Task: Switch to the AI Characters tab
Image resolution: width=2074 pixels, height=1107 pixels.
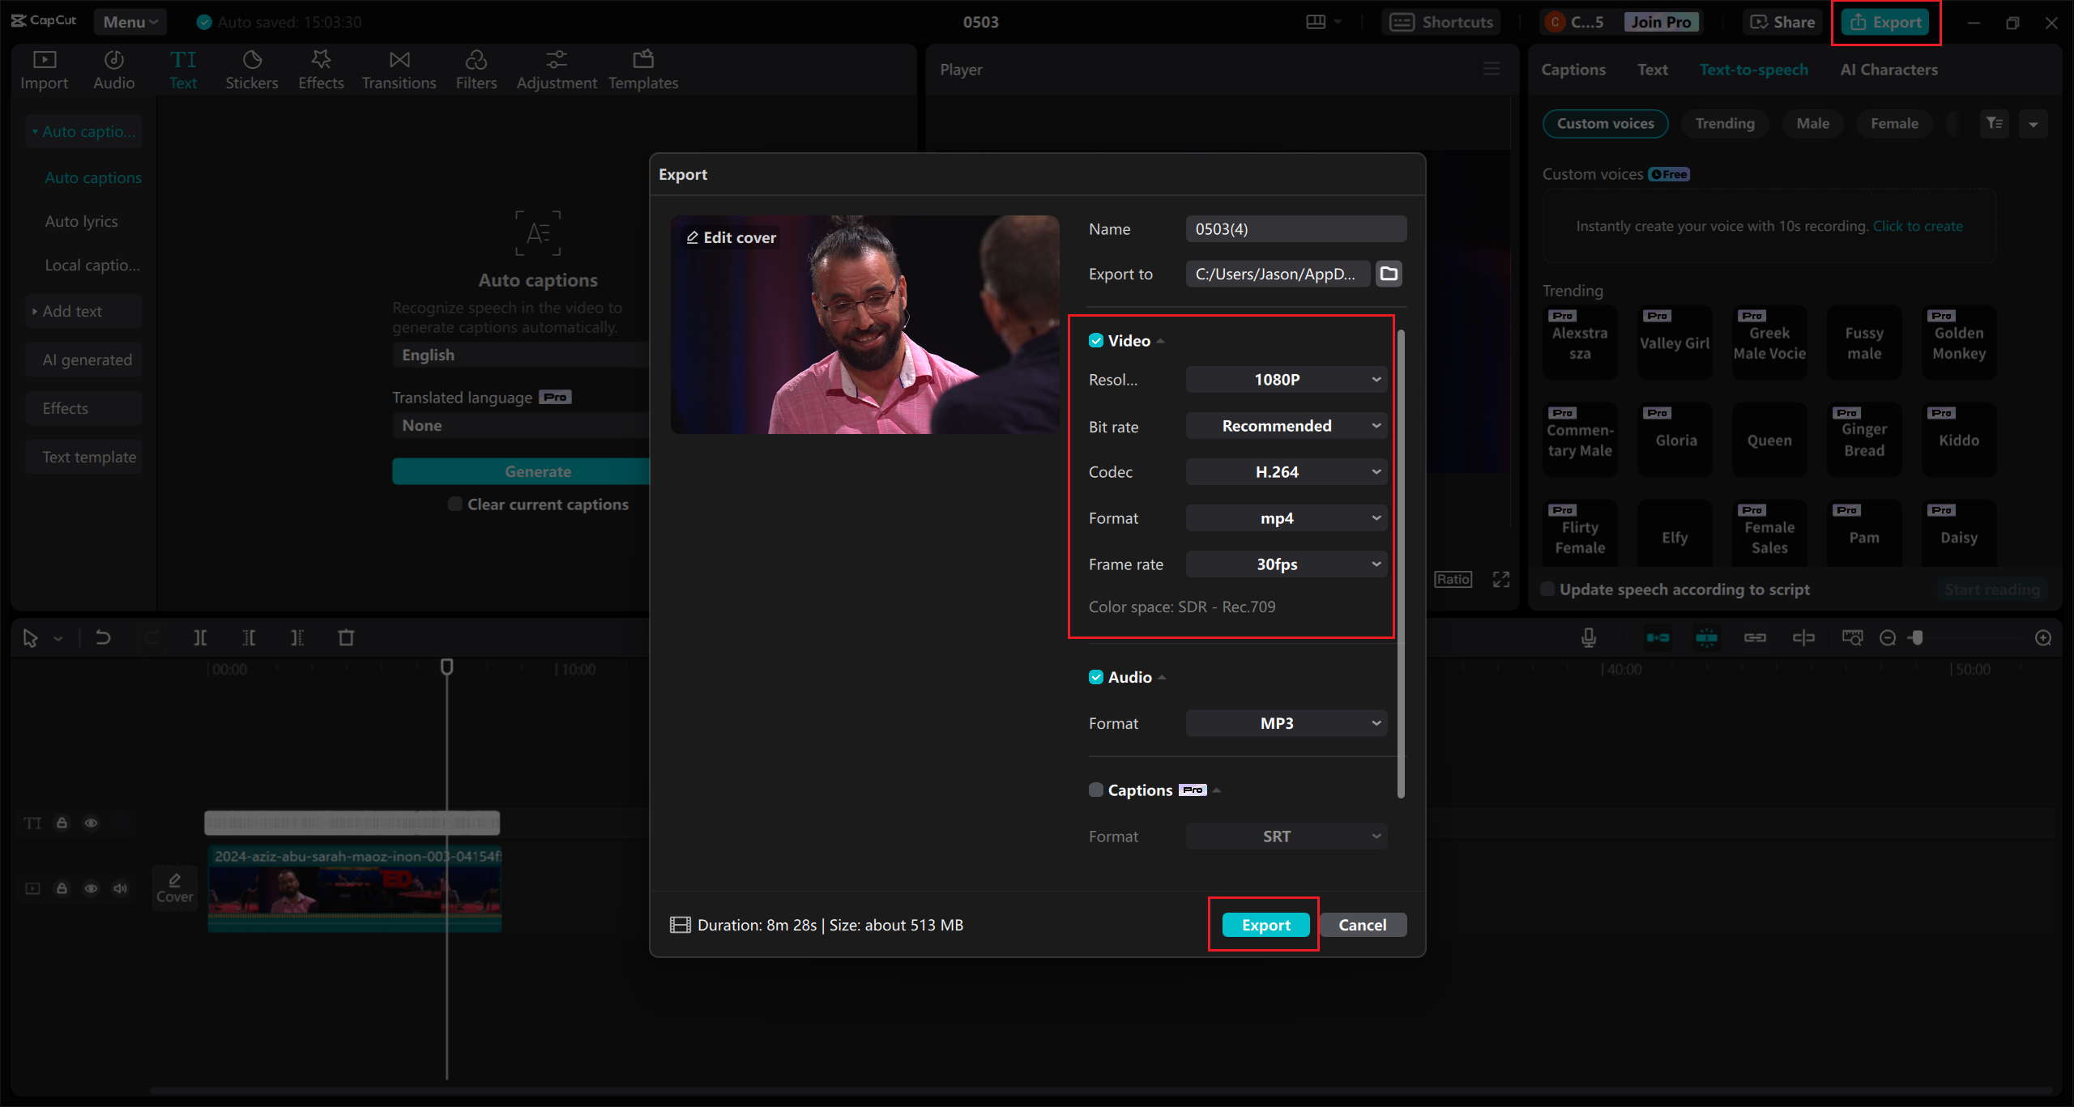Action: (x=1888, y=70)
